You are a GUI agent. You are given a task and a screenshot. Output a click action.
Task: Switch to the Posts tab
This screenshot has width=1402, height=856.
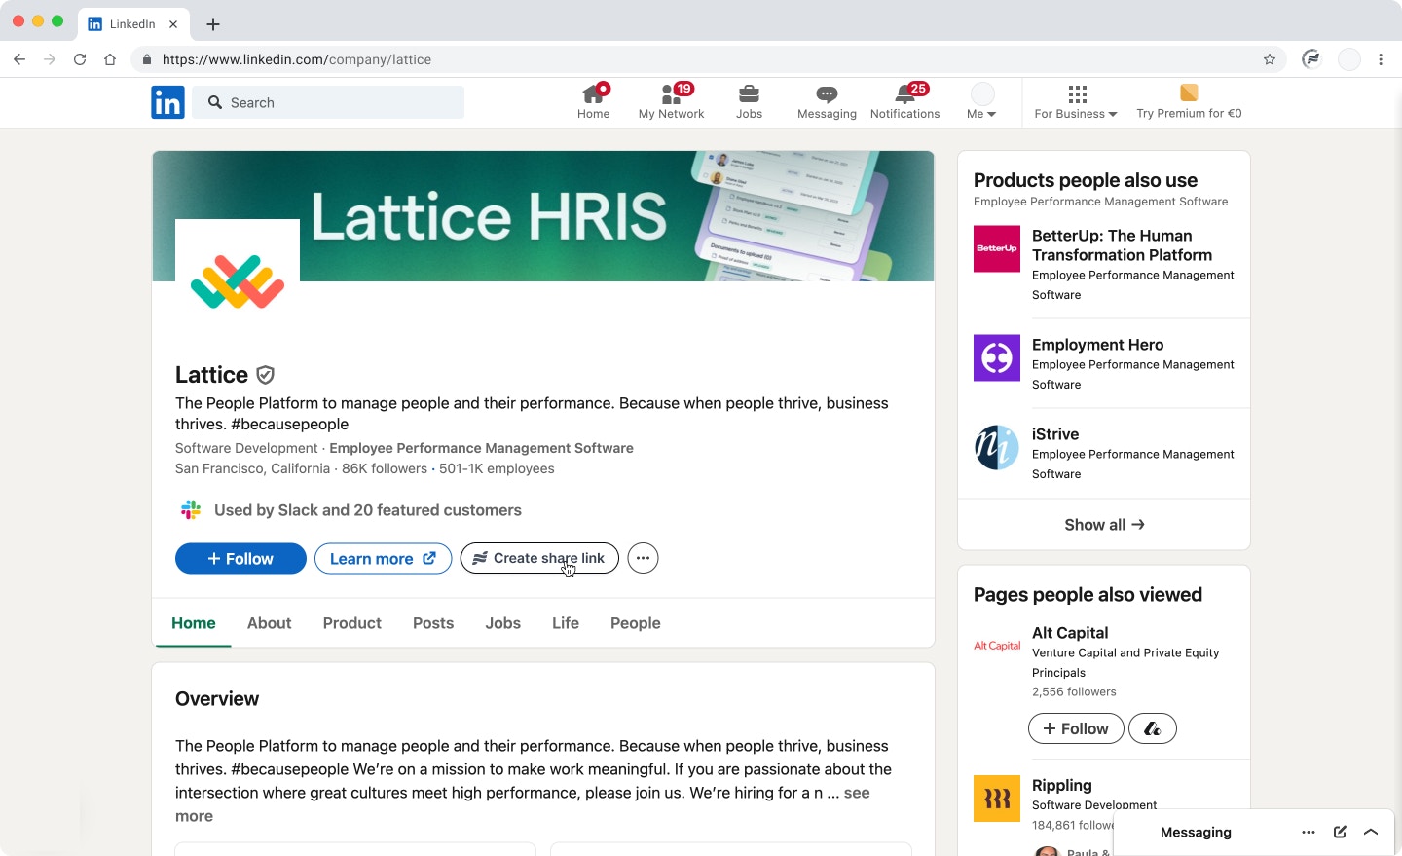pyautogui.click(x=433, y=623)
